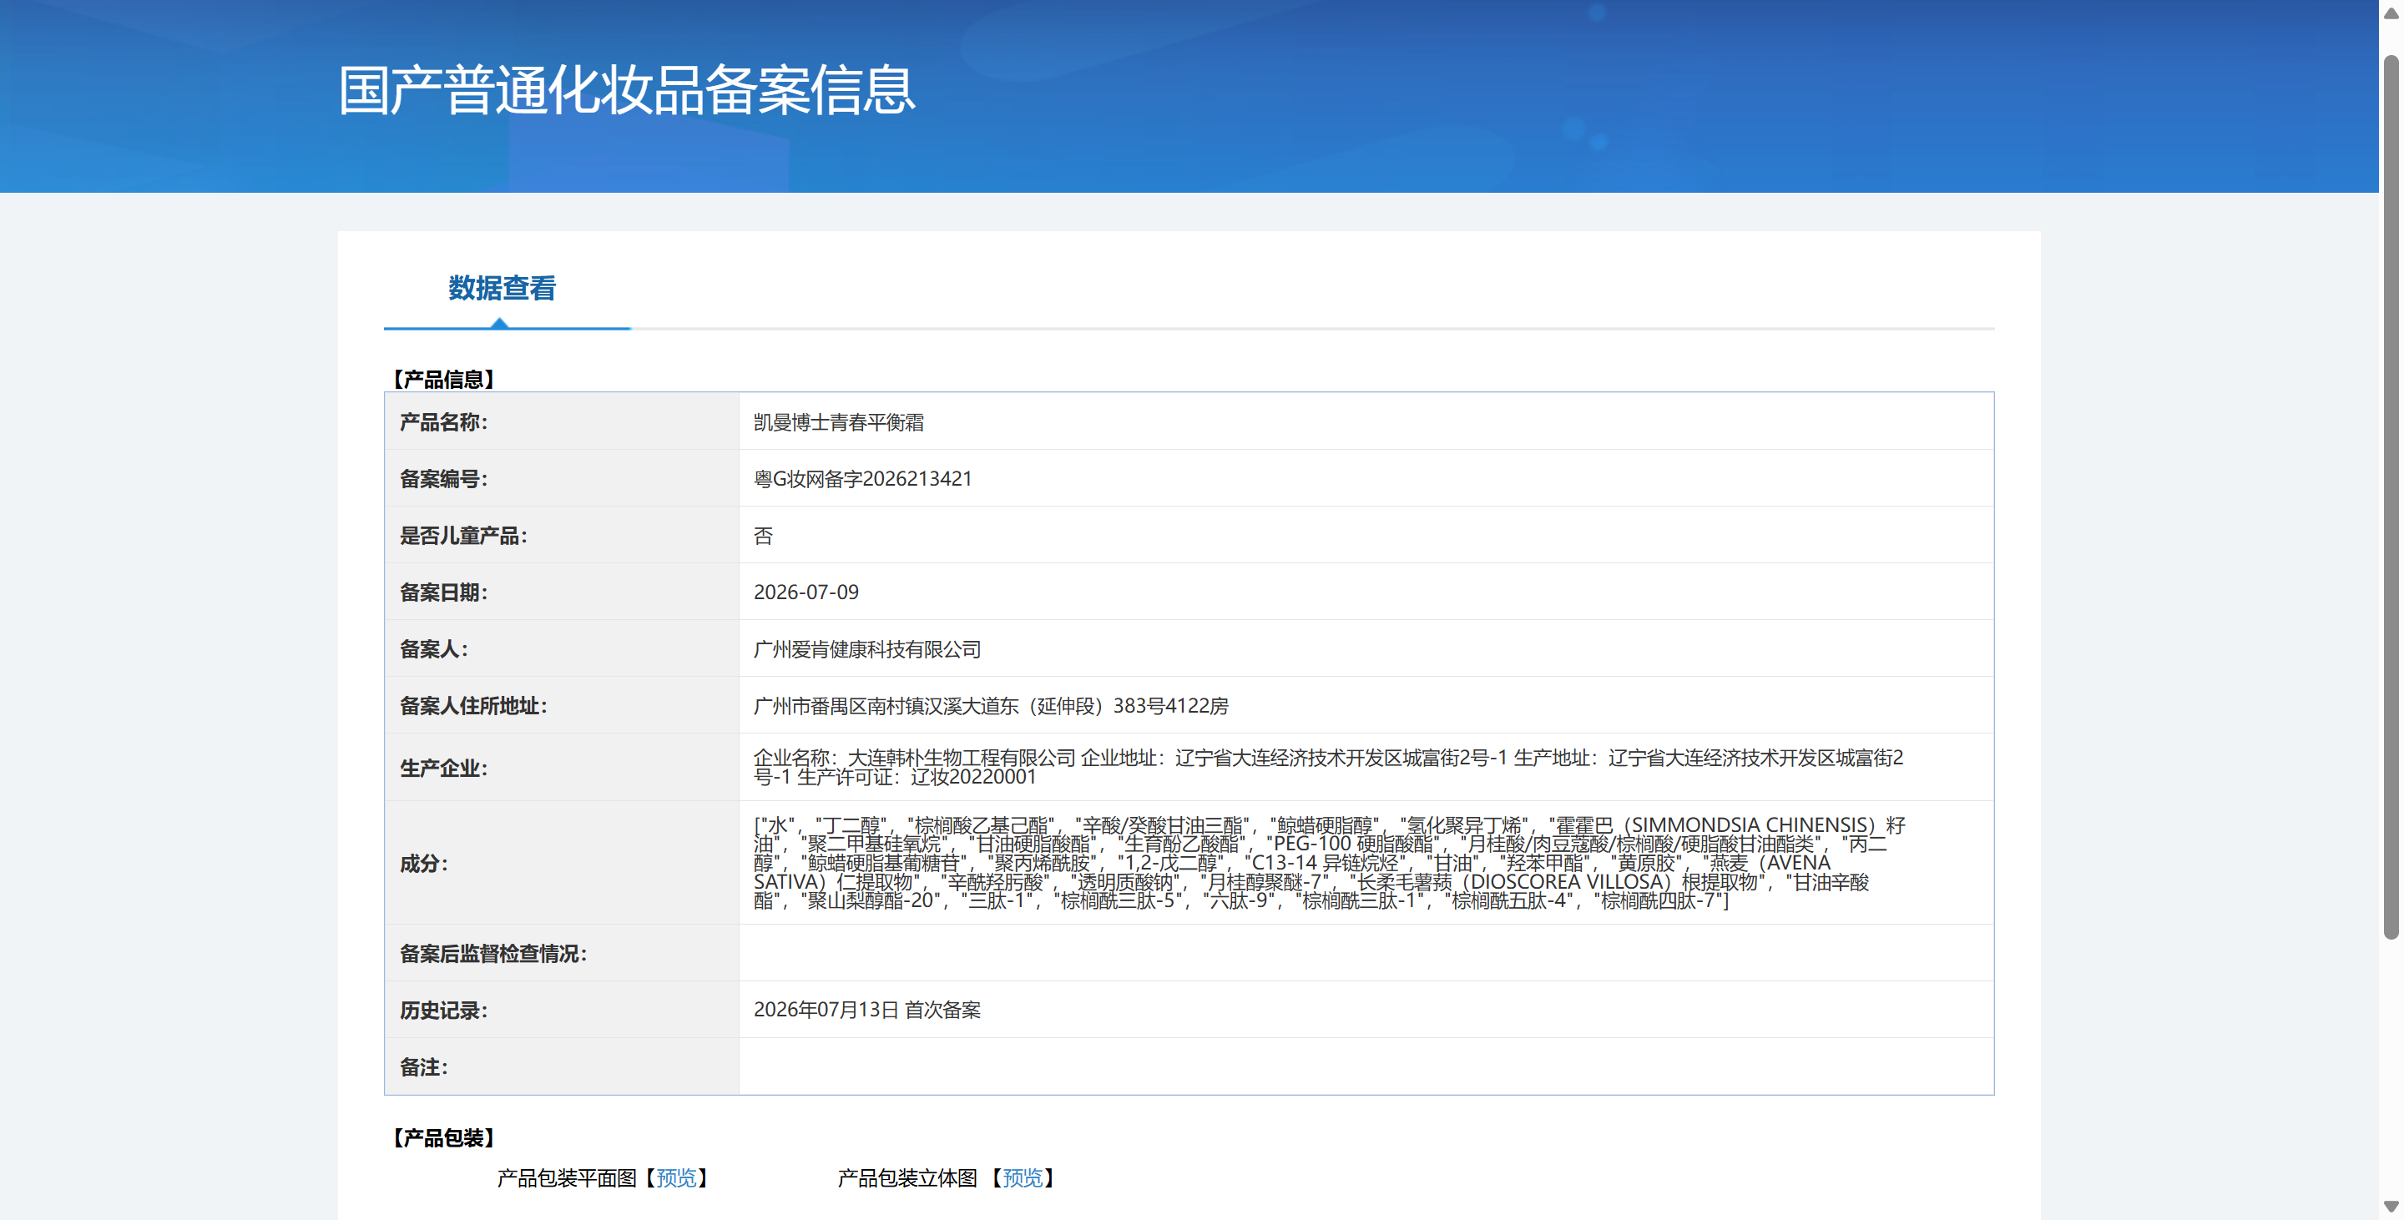Click the 产品包装立体图 label
Viewport: 2404px width, 1220px height.
907,1178
